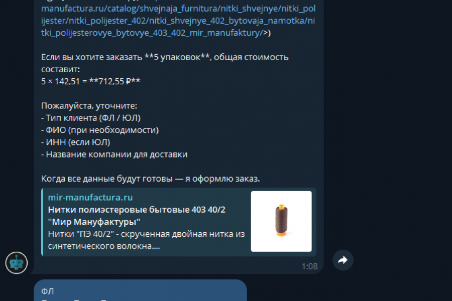Image resolution: width=452 pixels, height=301 pixels.
Task: Click the "Если вы хотите заказать" sentence
Action: tap(165, 63)
